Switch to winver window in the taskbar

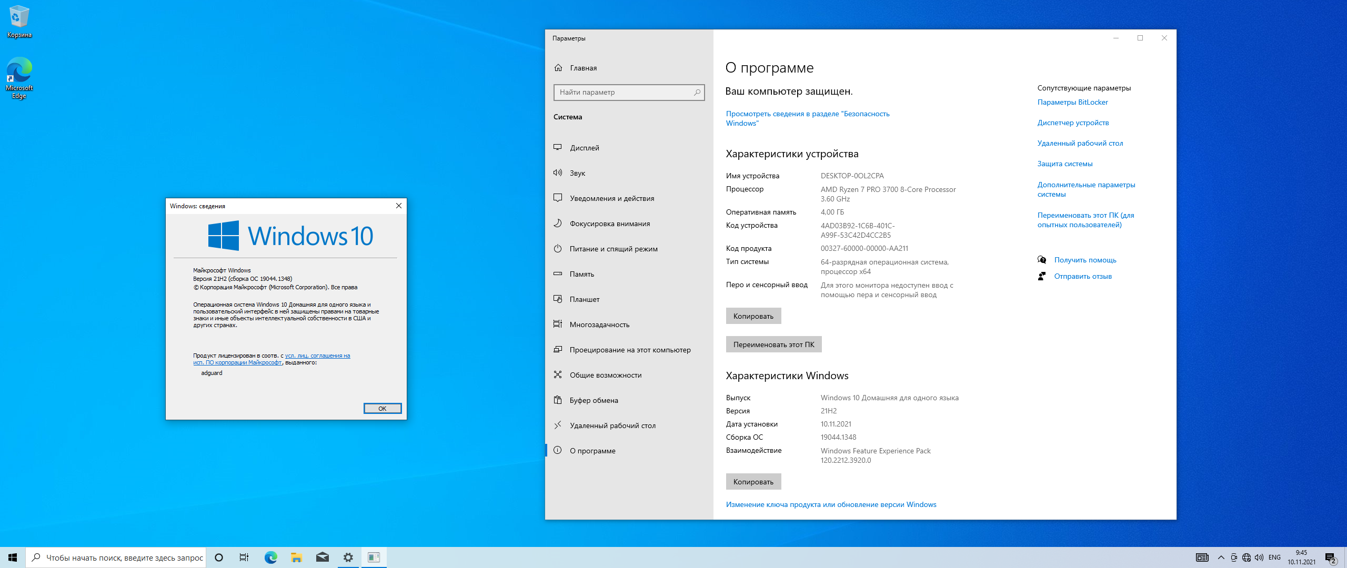point(374,557)
